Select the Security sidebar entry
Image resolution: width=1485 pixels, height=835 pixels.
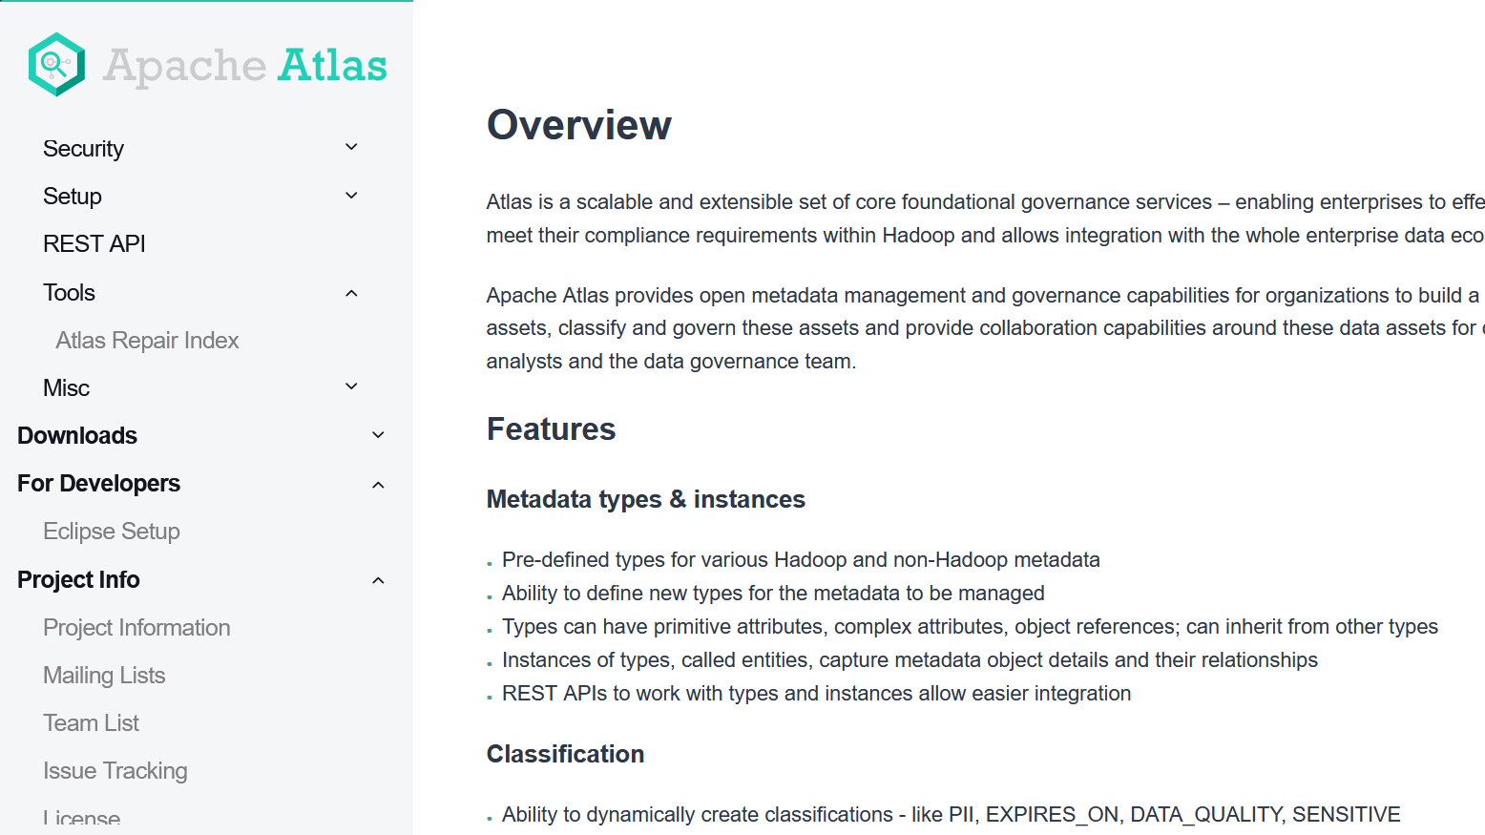click(83, 147)
